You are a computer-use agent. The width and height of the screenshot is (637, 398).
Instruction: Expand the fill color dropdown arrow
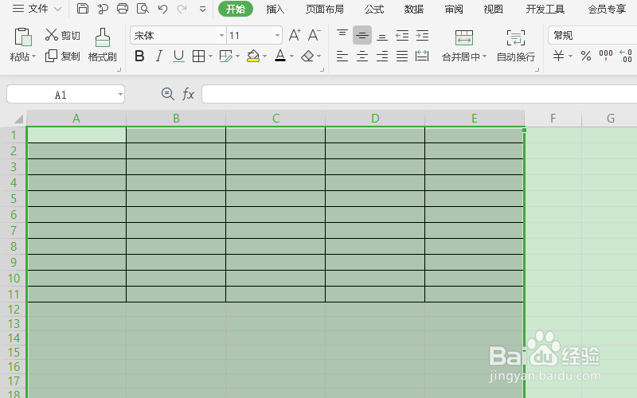pyautogui.click(x=264, y=56)
